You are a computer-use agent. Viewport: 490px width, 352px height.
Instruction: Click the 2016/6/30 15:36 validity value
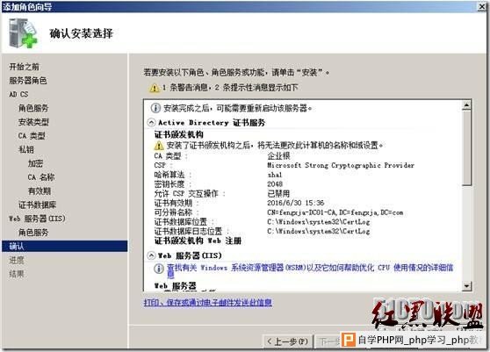(x=296, y=203)
